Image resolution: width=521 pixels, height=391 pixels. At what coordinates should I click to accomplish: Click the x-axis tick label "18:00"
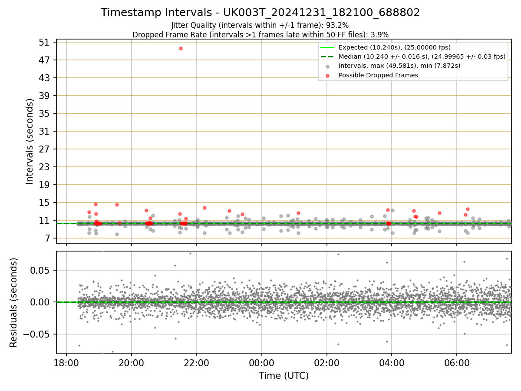[x=66, y=362]
